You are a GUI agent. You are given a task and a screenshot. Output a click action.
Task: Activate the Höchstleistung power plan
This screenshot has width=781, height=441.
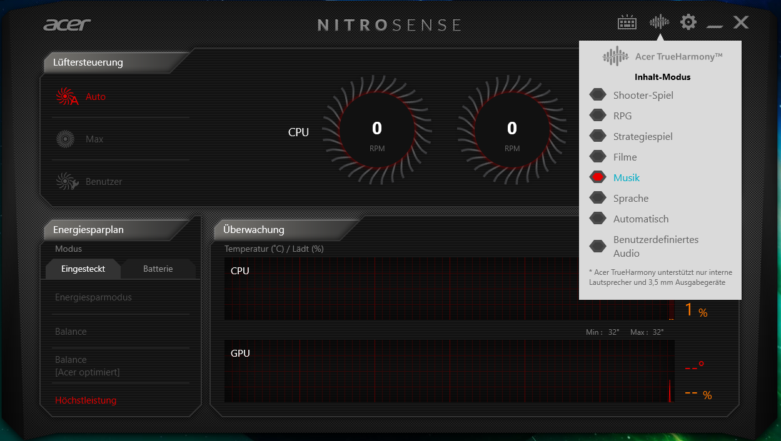pyautogui.click(x=86, y=400)
